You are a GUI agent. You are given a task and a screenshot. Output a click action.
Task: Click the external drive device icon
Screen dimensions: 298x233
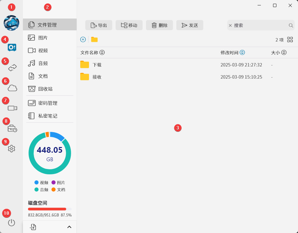click(12, 108)
